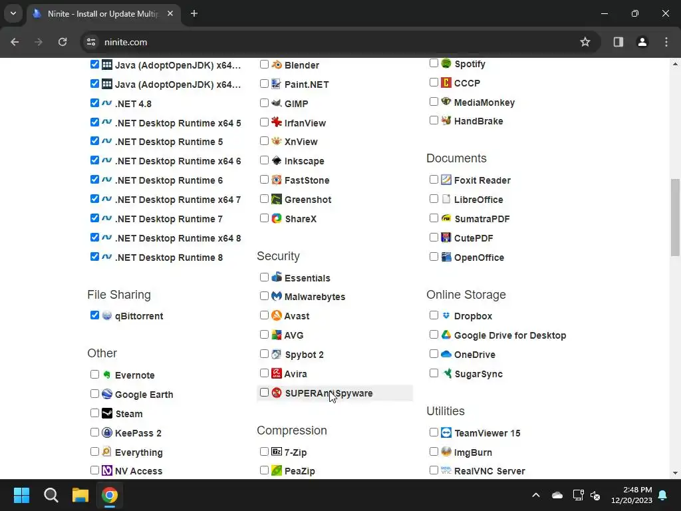Open File Explorer from taskbar
Image resolution: width=681 pixels, height=511 pixels.
80,495
